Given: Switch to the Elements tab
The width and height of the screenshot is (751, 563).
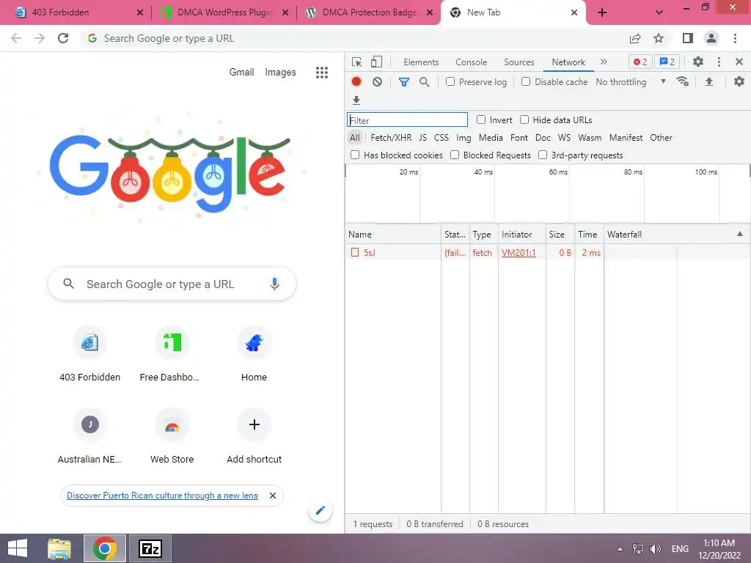Looking at the screenshot, I should click(x=421, y=62).
